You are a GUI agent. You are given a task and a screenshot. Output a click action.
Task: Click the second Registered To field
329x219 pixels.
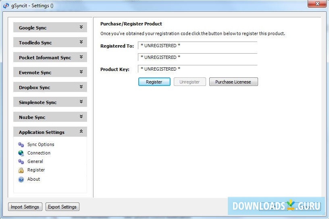pyautogui.click(x=198, y=57)
